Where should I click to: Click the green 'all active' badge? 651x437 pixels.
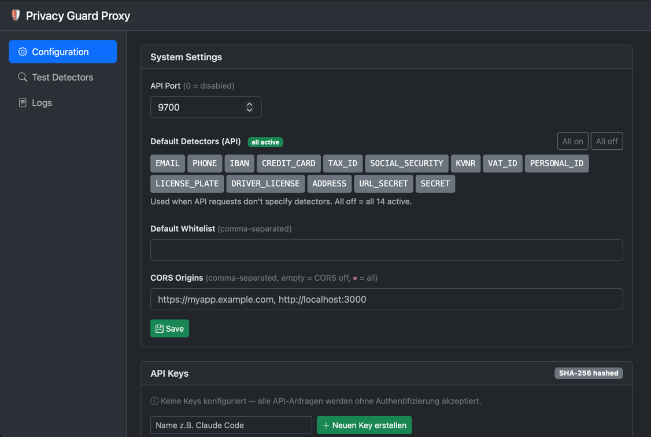(x=265, y=142)
